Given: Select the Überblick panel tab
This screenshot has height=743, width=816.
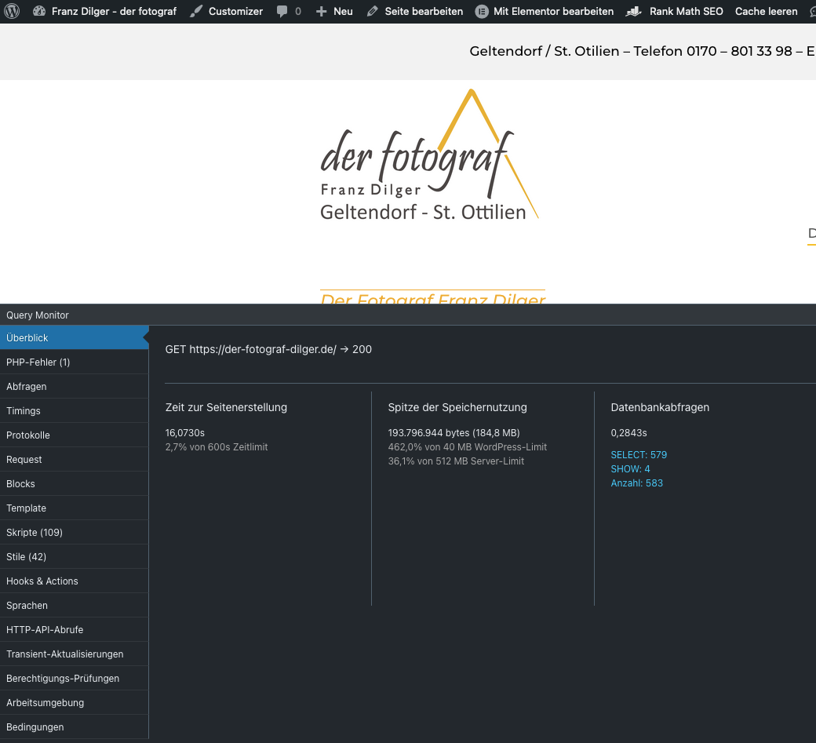Looking at the screenshot, I should (x=74, y=337).
